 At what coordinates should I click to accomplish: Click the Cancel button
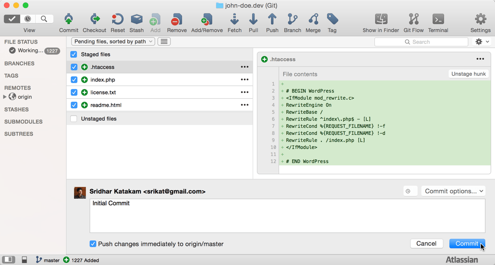click(426, 243)
